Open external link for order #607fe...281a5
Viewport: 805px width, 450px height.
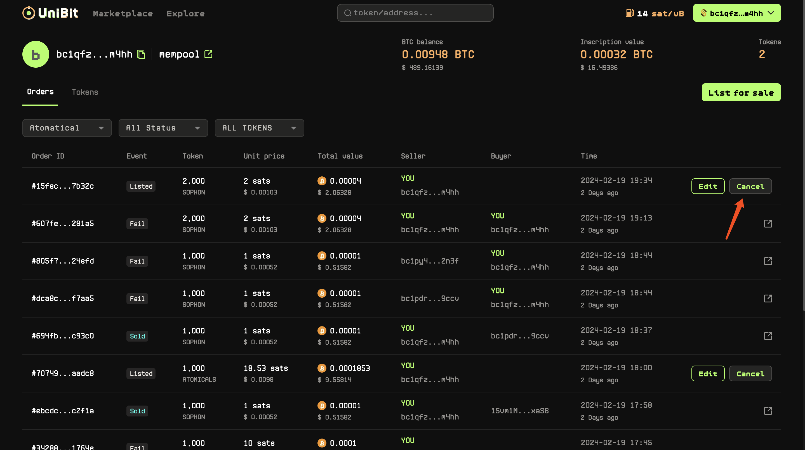tap(768, 224)
